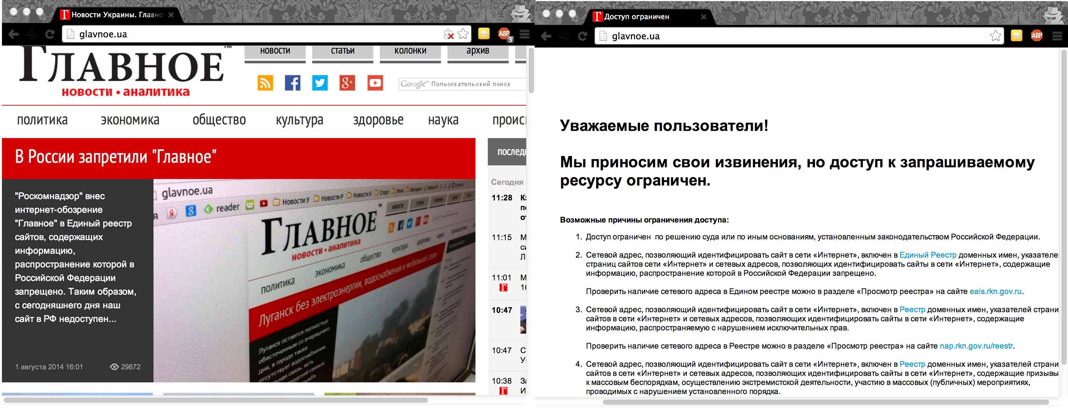Go to 'культура' section
This screenshot has height=409, width=1068.
coord(299,120)
